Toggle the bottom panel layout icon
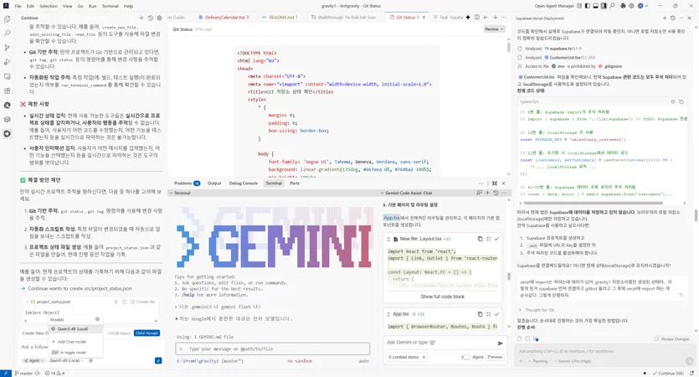Viewport: 699px width, 377px height. (x=595, y=6)
